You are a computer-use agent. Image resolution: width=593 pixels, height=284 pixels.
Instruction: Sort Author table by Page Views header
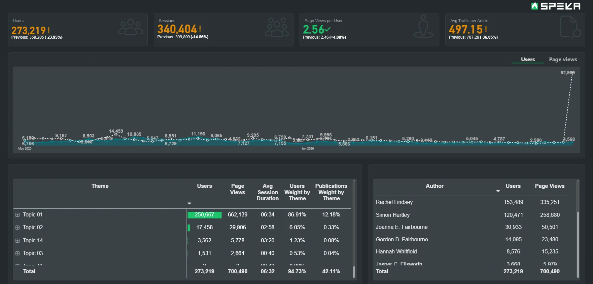tap(550, 186)
